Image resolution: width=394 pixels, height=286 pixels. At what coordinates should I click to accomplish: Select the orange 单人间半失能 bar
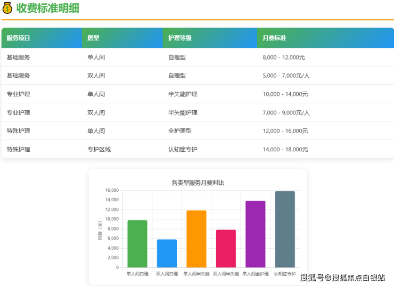[196, 239]
